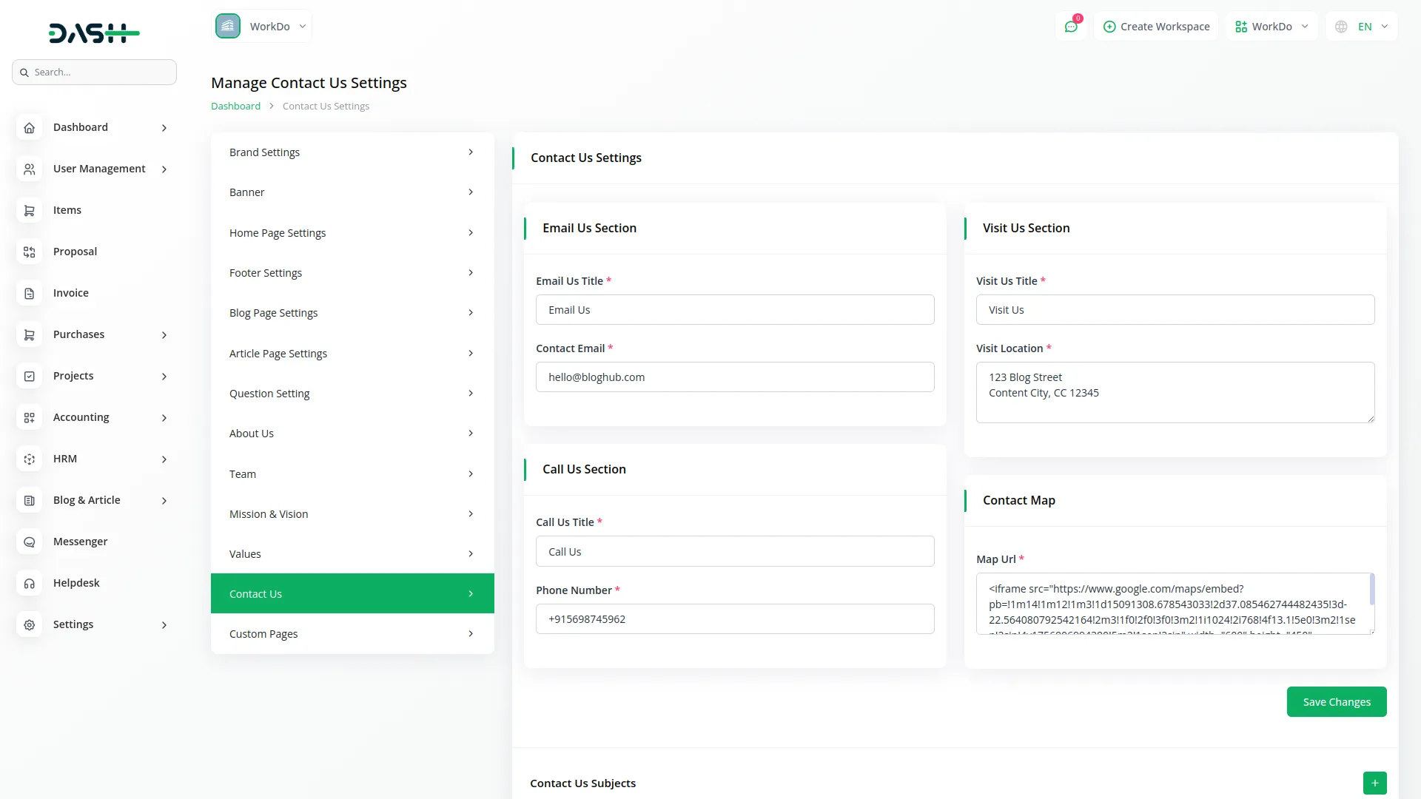Click the Messenger icon in sidebar

[x=29, y=542]
